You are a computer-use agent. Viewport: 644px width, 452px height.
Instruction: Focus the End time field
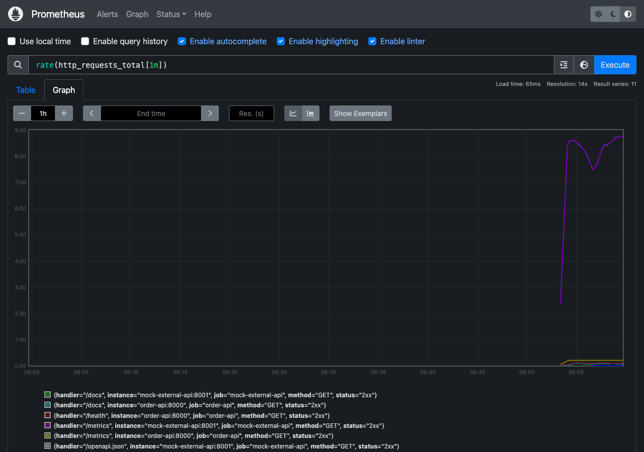151,114
